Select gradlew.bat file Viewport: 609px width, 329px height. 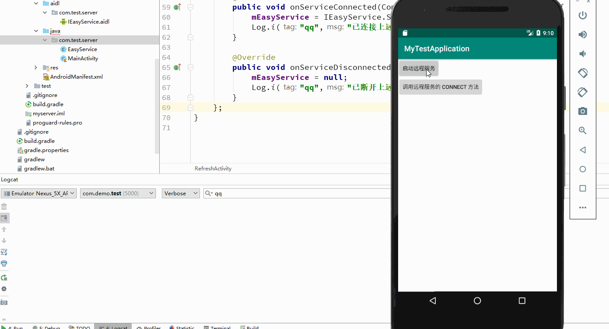click(35, 168)
